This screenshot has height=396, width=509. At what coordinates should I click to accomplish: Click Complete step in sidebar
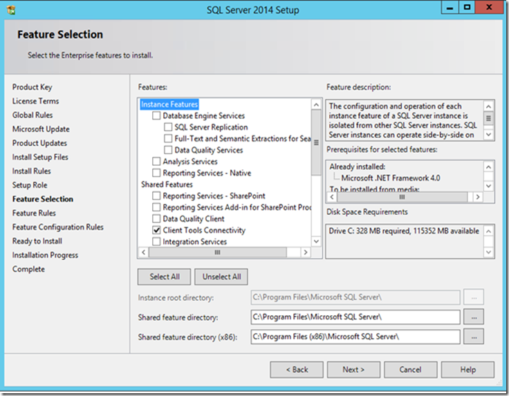28,270
